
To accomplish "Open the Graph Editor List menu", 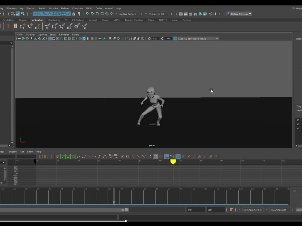I will tap(22, 152).
